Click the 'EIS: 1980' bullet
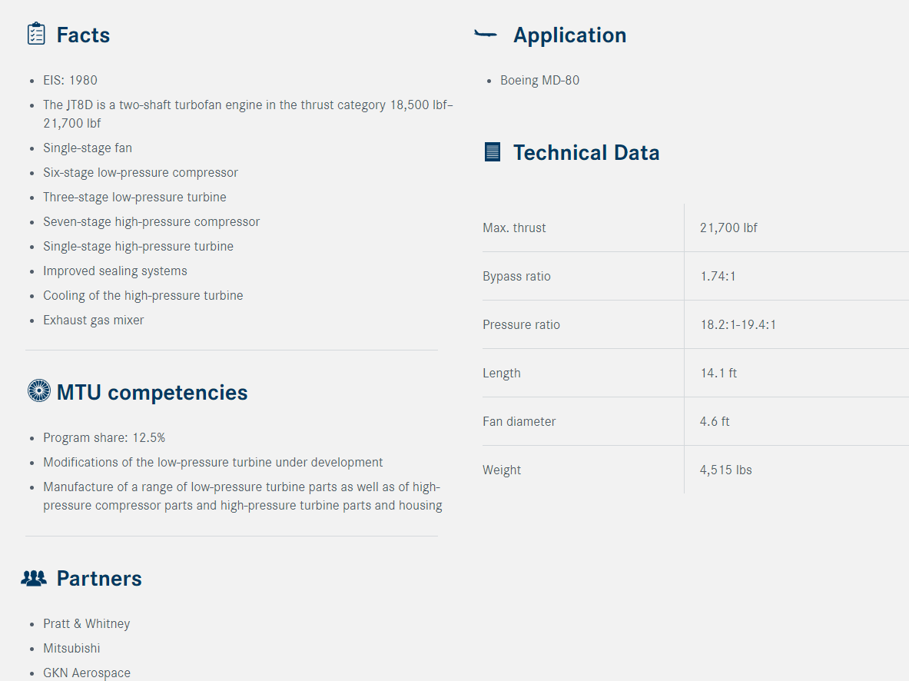 pyautogui.click(x=70, y=80)
